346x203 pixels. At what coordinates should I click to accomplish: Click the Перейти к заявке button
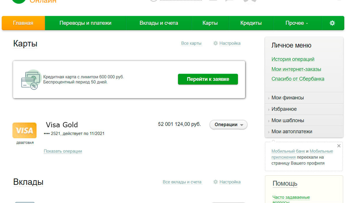coord(208,79)
